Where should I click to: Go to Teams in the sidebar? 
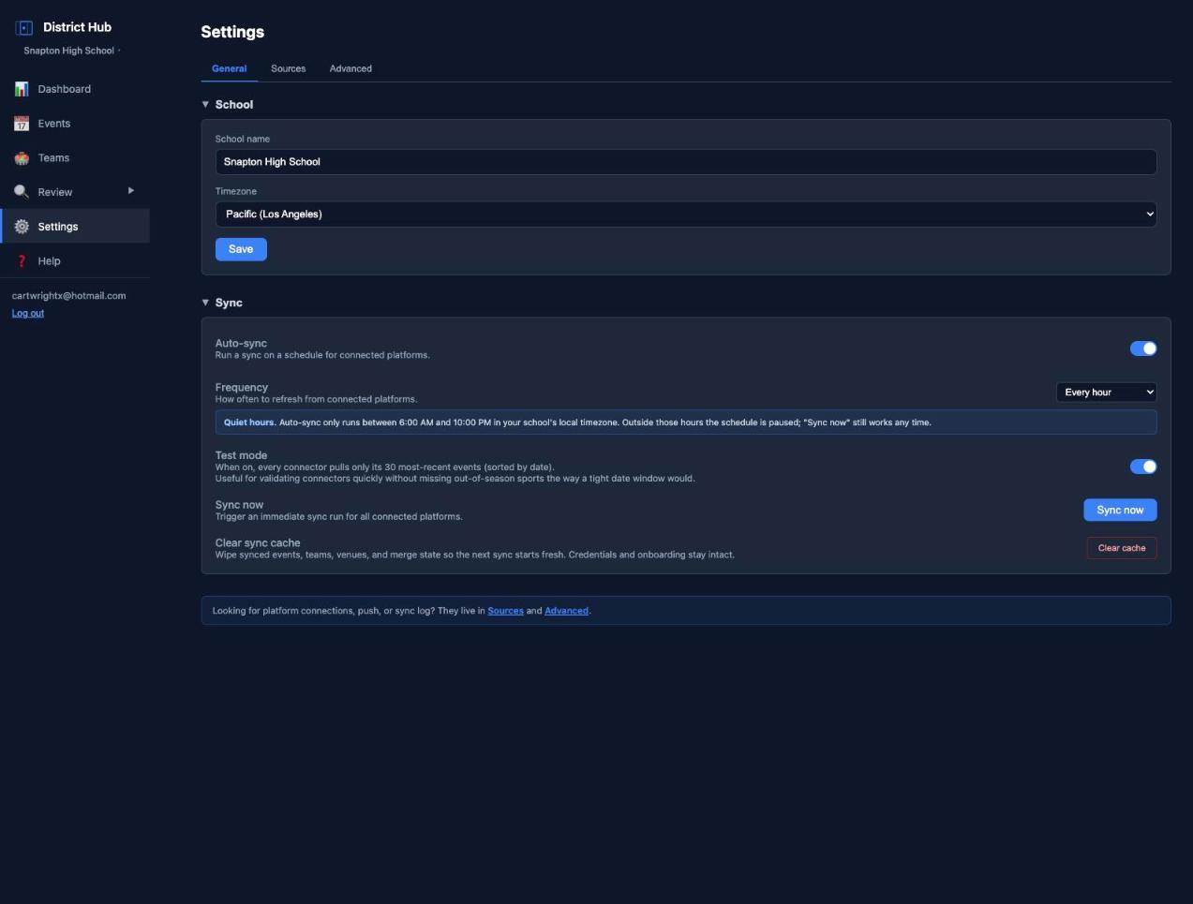click(x=75, y=158)
